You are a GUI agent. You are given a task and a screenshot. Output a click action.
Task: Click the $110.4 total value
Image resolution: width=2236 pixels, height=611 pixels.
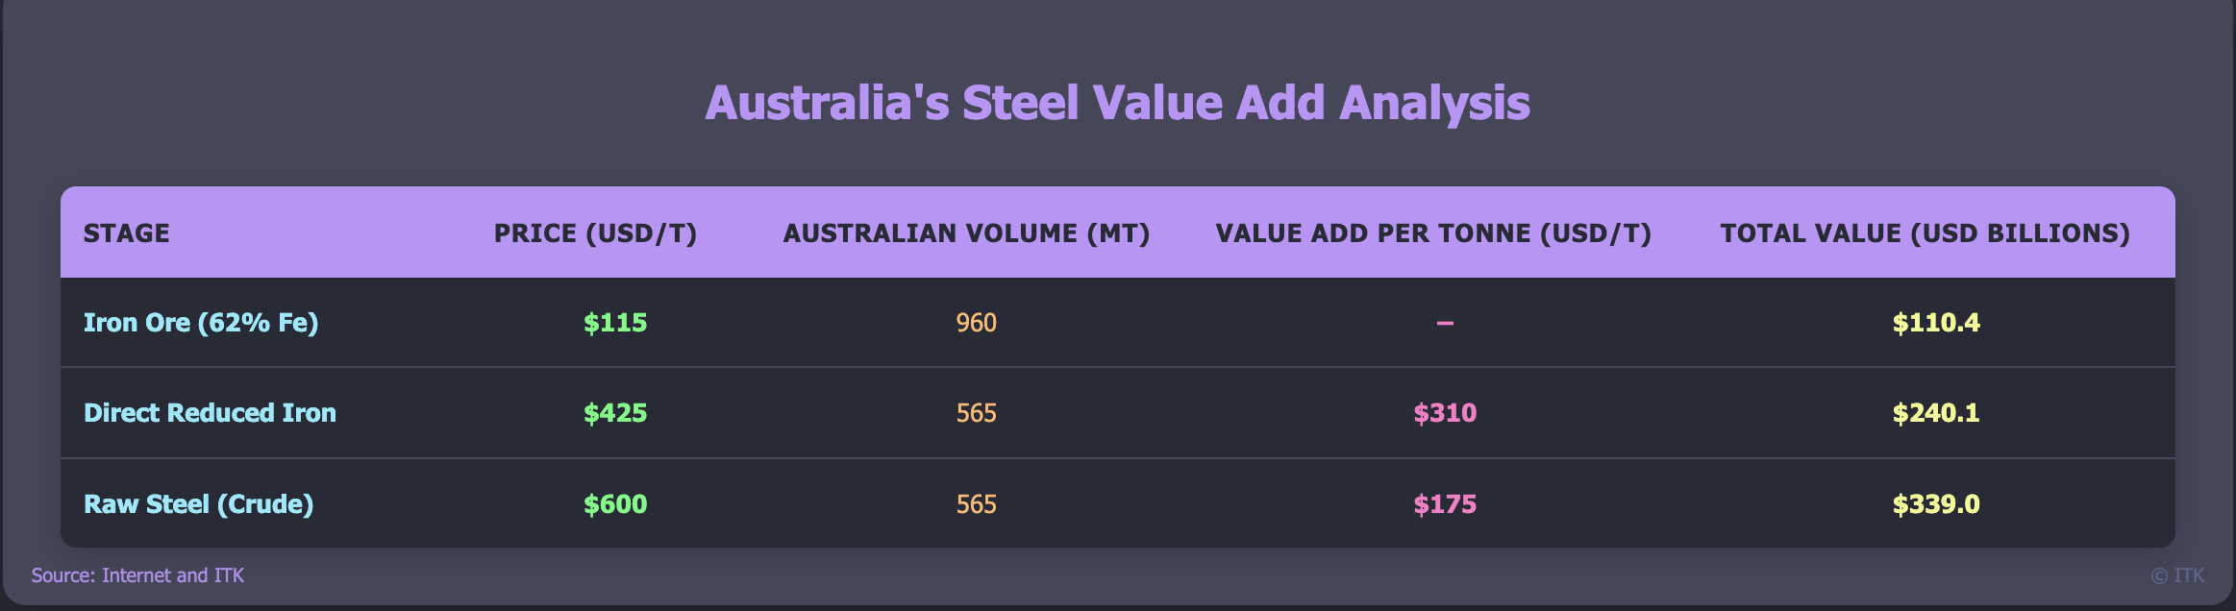point(1936,323)
